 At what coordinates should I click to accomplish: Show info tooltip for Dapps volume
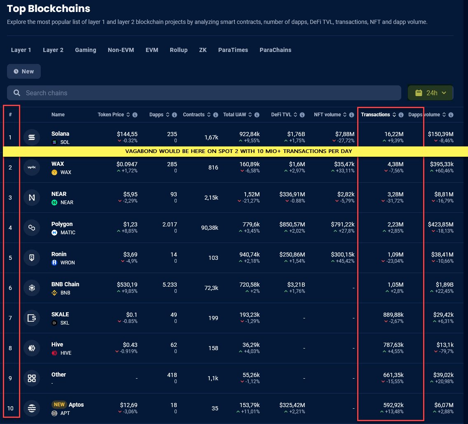(451, 115)
